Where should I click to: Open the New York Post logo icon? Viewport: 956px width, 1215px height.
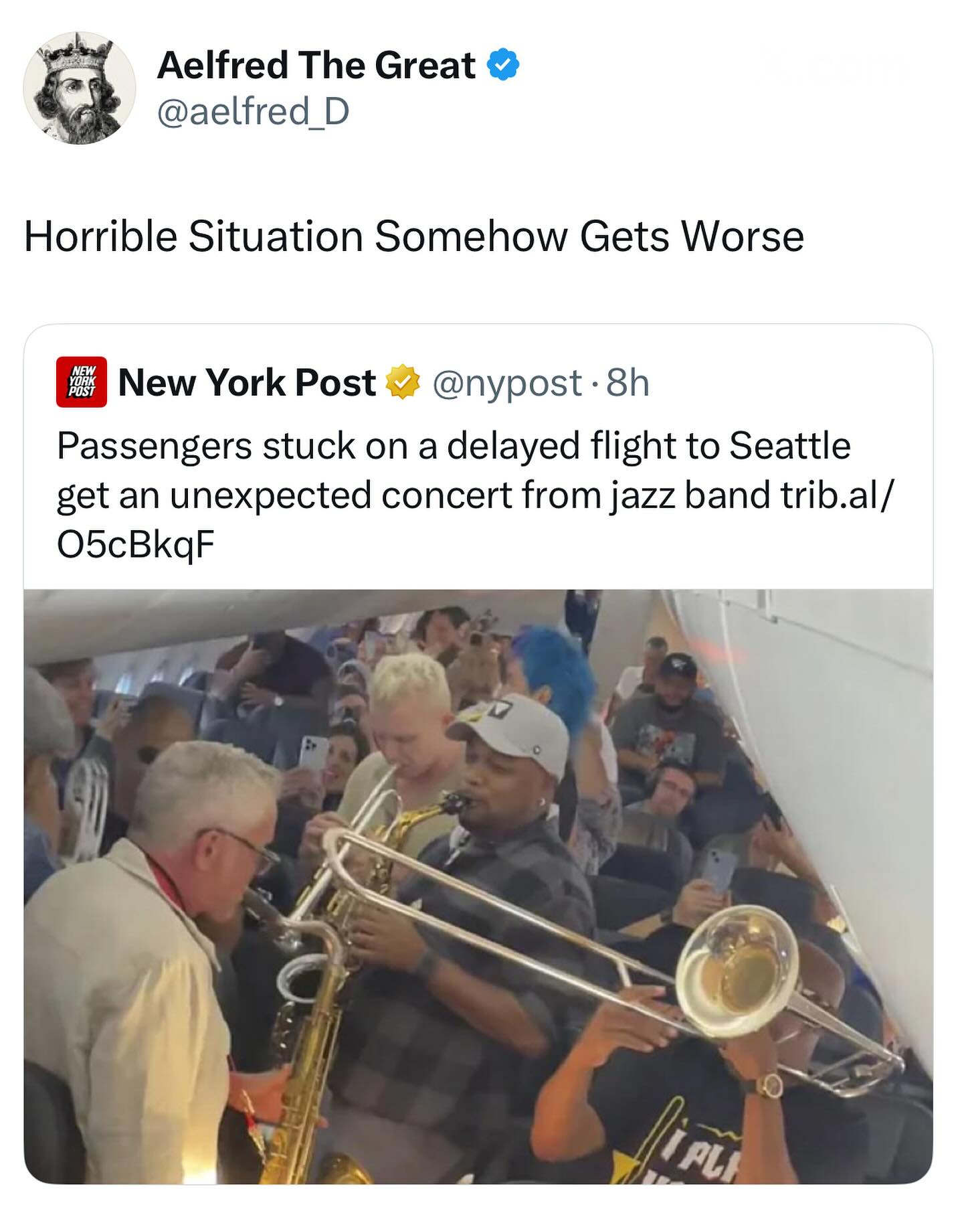(81, 382)
